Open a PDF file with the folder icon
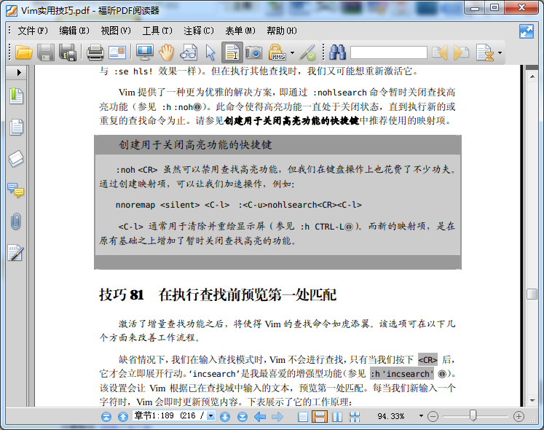Image resolution: width=544 pixels, height=430 pixels. click(23, 52)
